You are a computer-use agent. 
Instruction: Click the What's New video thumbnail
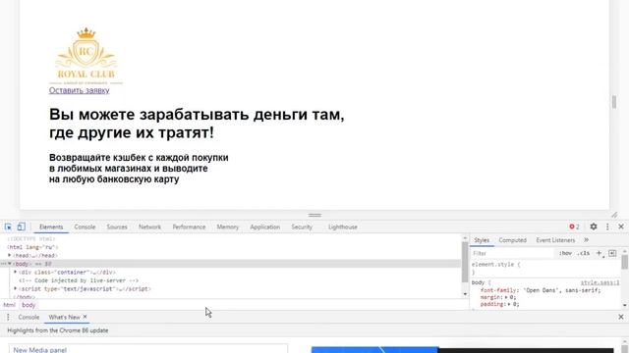462,350
